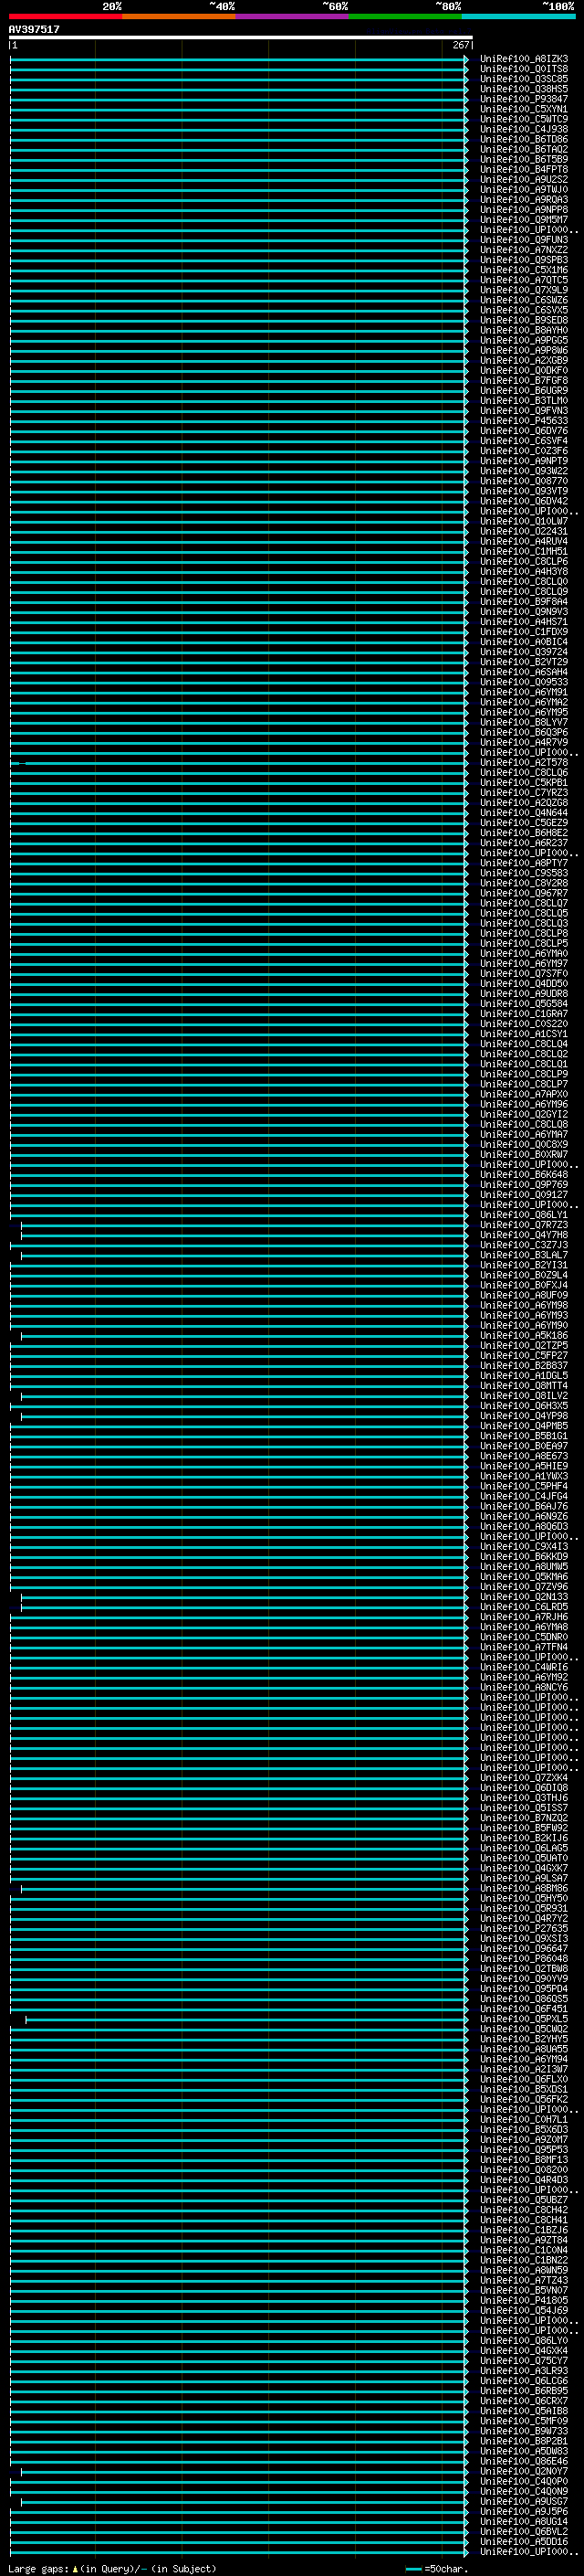Select hit label UniRef100_B9SED8
The width and height of the screenshot is (584, 2576).
coord(524,320)
